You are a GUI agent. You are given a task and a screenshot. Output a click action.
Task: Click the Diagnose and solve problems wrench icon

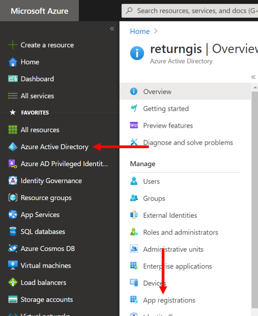(134, 142)
